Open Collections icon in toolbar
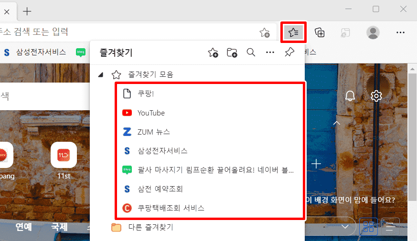 tap(320, 32)
